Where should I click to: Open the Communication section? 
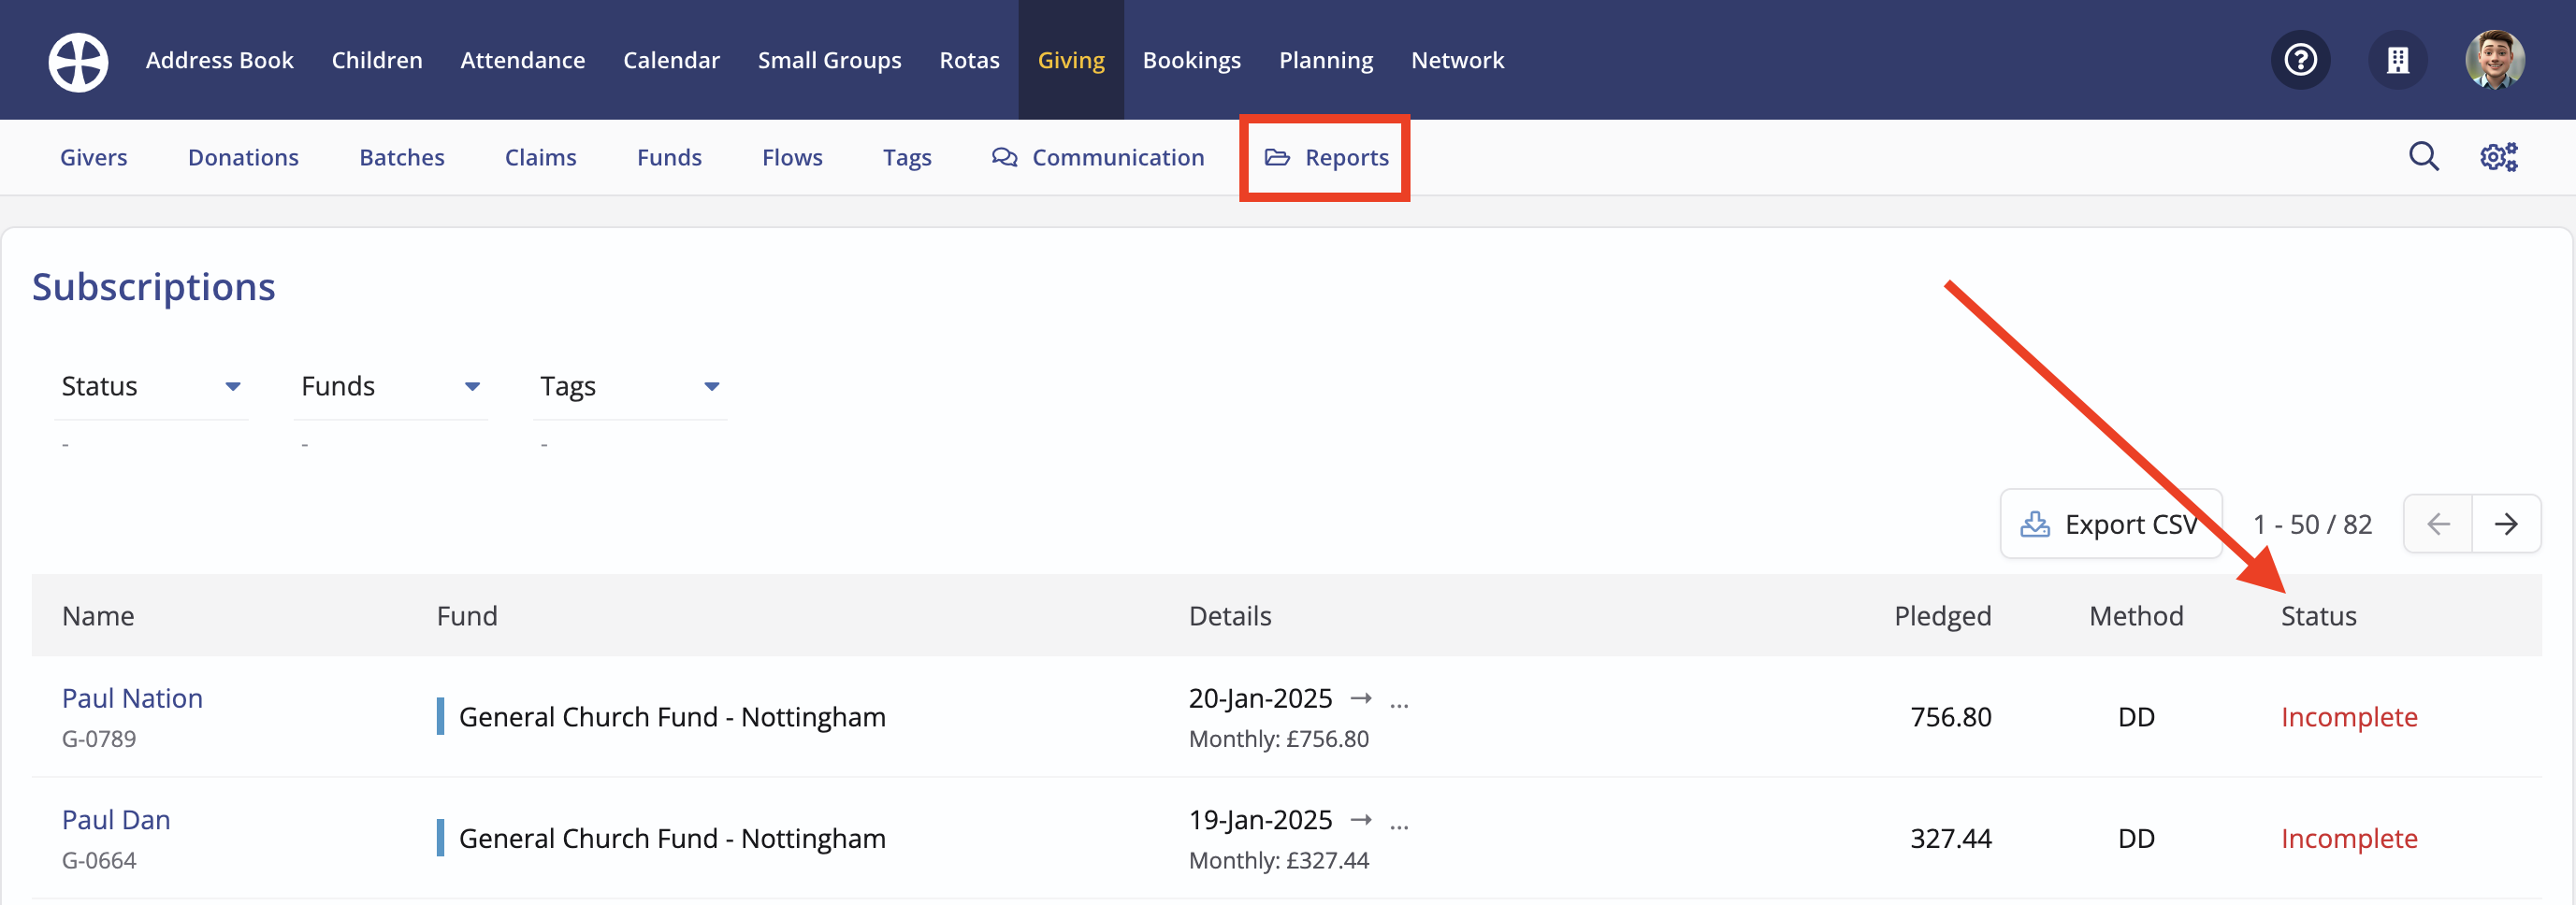point(1098,157)
